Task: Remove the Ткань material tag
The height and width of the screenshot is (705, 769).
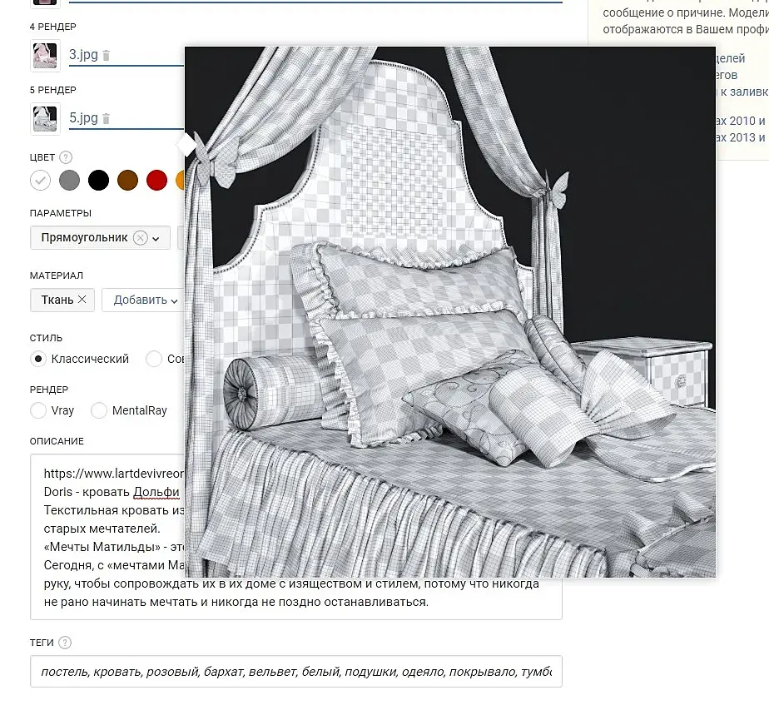Action: pyautogui.click(x=82, y=300)
